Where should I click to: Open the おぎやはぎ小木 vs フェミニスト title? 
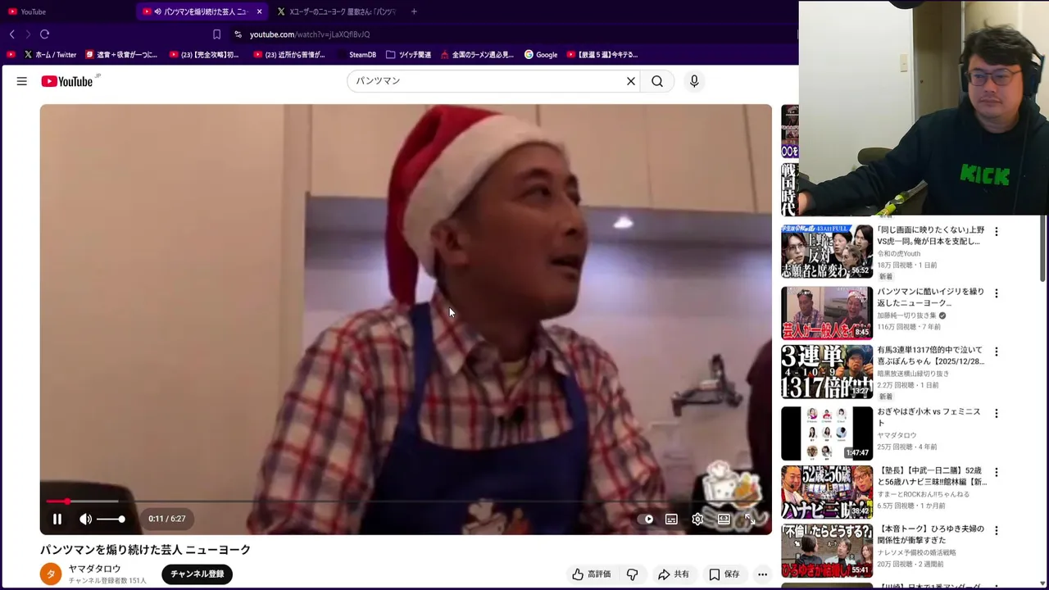tap(929, 417)
